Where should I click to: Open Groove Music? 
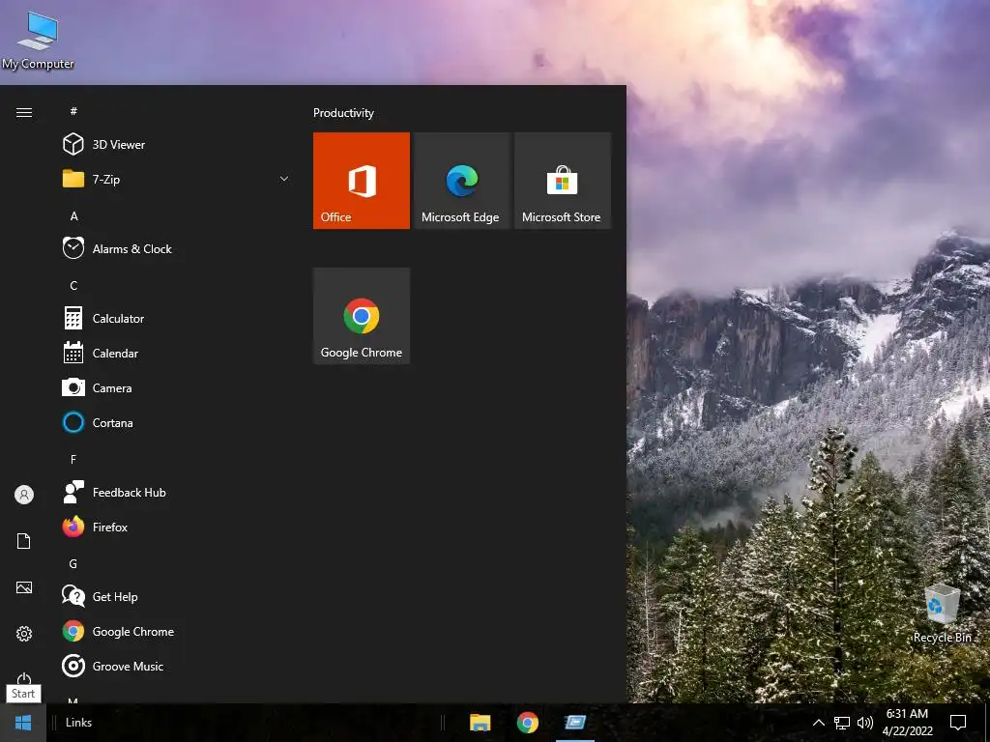point(174,667)
